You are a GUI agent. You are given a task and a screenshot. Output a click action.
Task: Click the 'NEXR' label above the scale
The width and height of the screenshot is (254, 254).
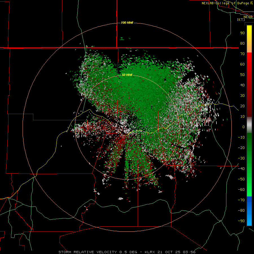pyautogui.click(x=248, y=17)
